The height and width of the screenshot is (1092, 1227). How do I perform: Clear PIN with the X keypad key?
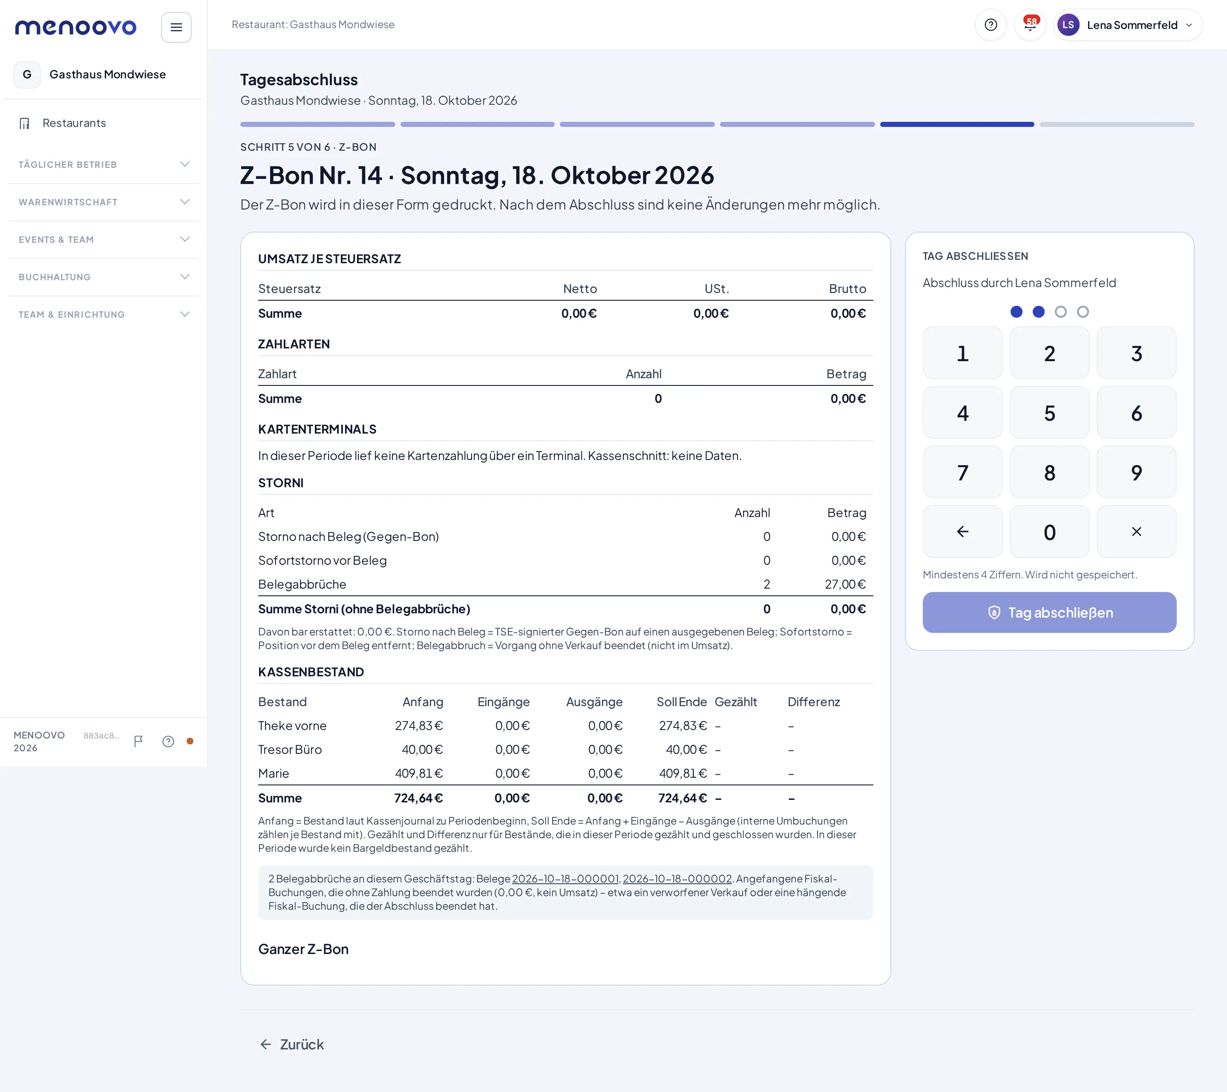1136,532
